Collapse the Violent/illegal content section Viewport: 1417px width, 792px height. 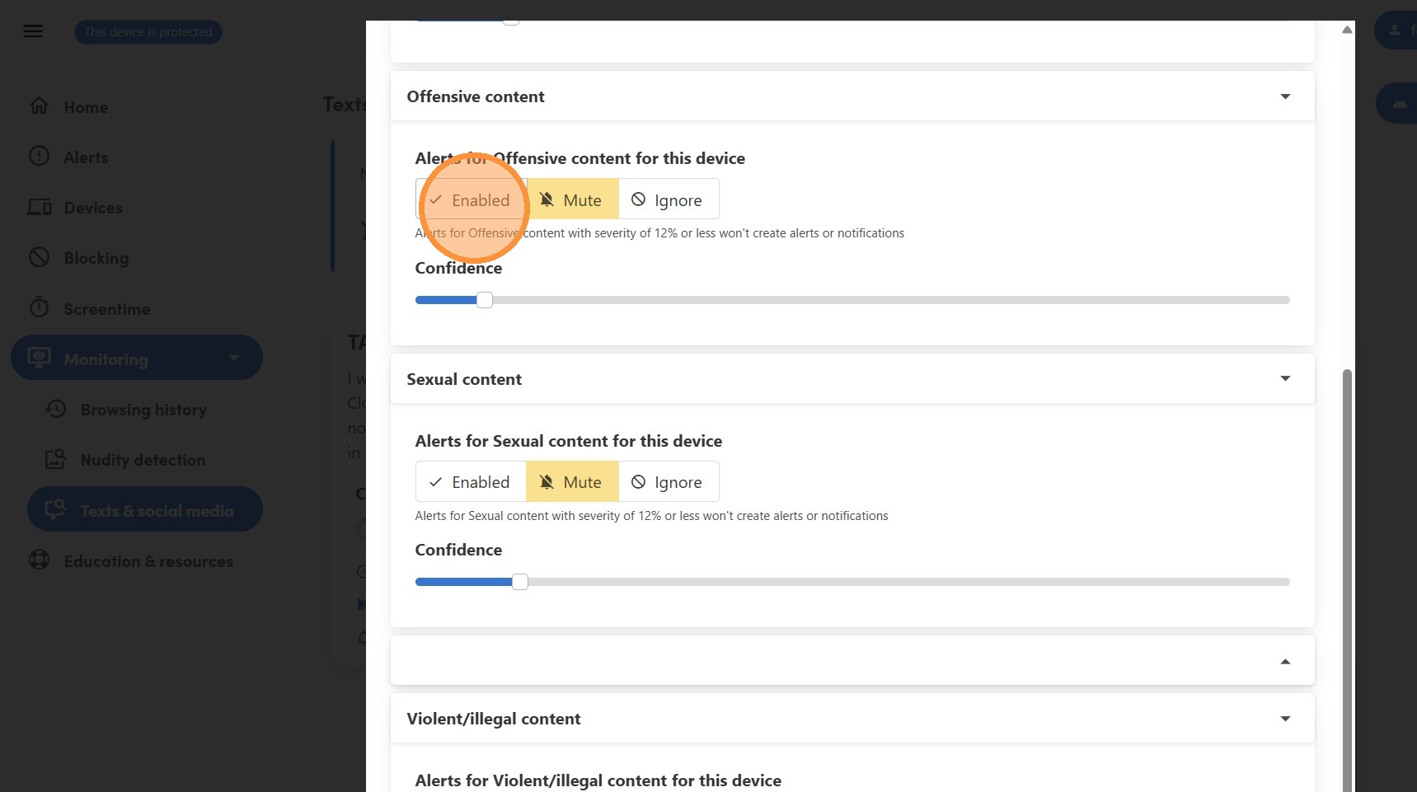pyautogui.click(x=1285, y=719)
